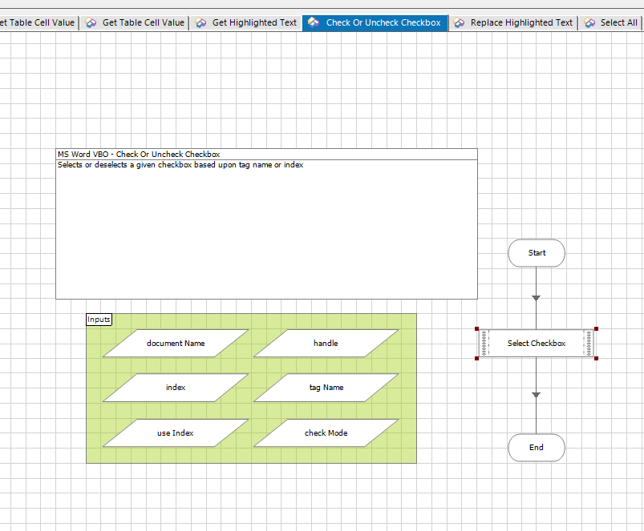Click the arrowhead link below the Start stage
The width and height of the screenshot is (644, 531).
[537, 298]
